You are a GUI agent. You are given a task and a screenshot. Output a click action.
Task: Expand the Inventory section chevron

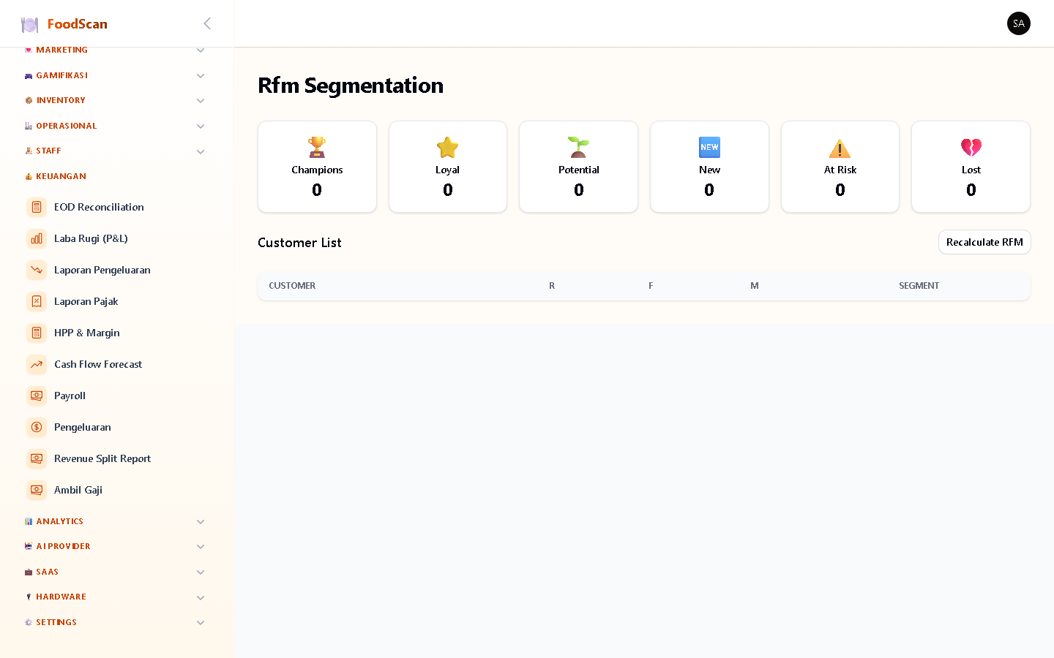click(x=201, y=101)
